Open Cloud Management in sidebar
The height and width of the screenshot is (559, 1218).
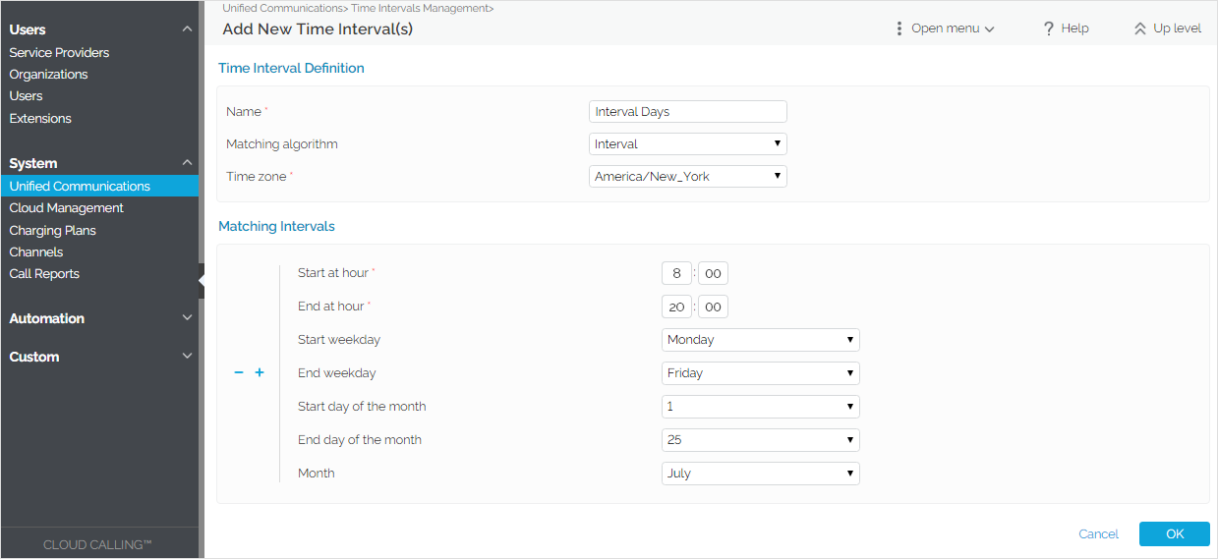coord(66,207)
